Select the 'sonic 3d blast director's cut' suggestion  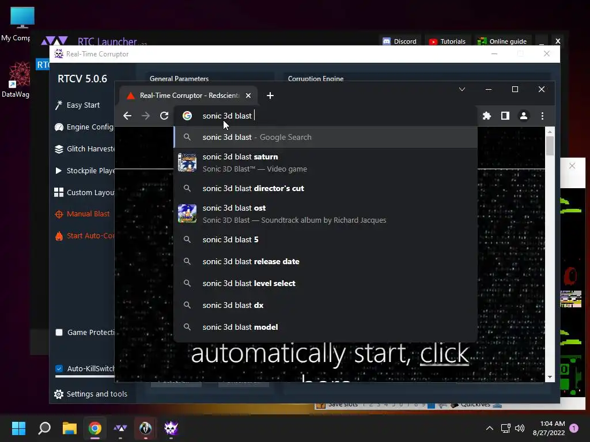(x=326, y=188)
